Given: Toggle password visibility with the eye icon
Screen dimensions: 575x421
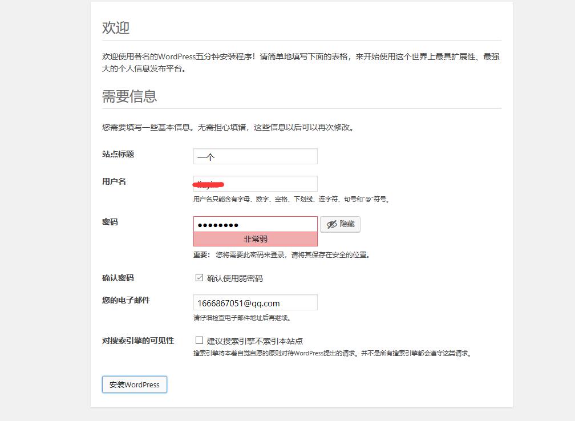Looking at the screenshot, I should pos(340,224).
